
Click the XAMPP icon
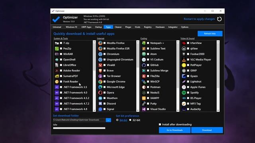(x=144, y=98)
